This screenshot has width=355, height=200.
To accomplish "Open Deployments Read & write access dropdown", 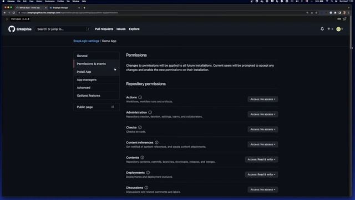I will (261, 174).
